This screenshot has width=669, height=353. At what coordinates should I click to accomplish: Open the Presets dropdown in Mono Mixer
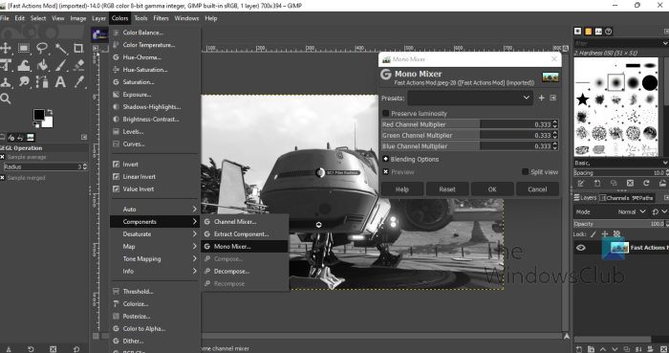pyautogui.click(x=470, y=98)
